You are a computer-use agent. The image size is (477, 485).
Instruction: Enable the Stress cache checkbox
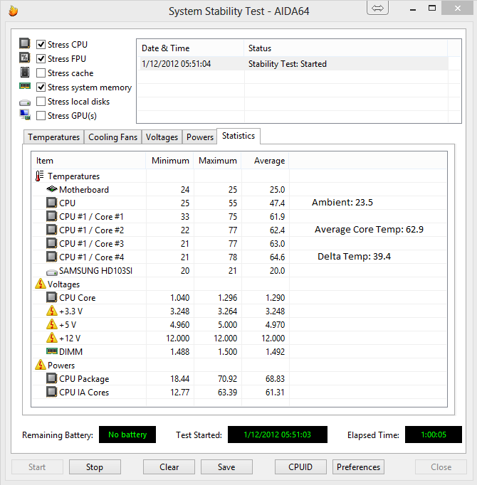pos(41,73)
